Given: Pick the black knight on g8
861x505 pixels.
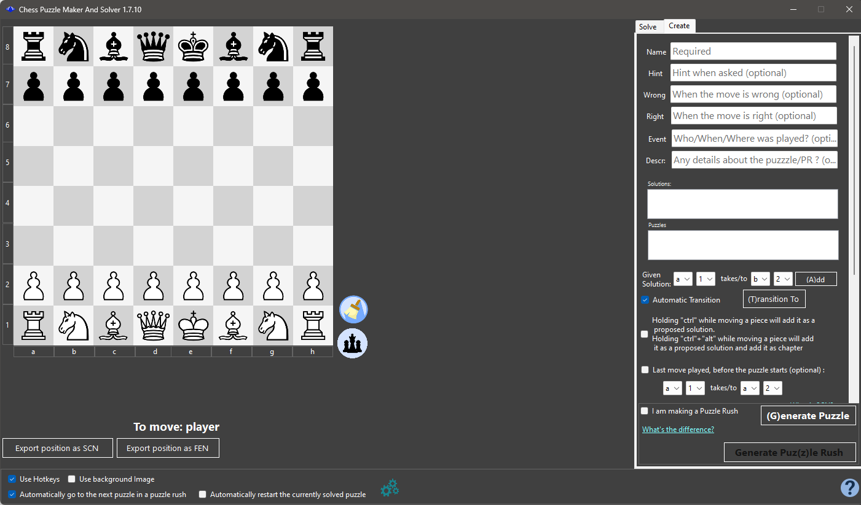Looking at the screenshot, I should pos(273,46).
